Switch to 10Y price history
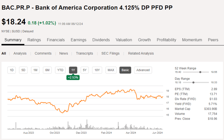Image resolution: width=224 pixels, height=140 pixels. click(97, 70)
